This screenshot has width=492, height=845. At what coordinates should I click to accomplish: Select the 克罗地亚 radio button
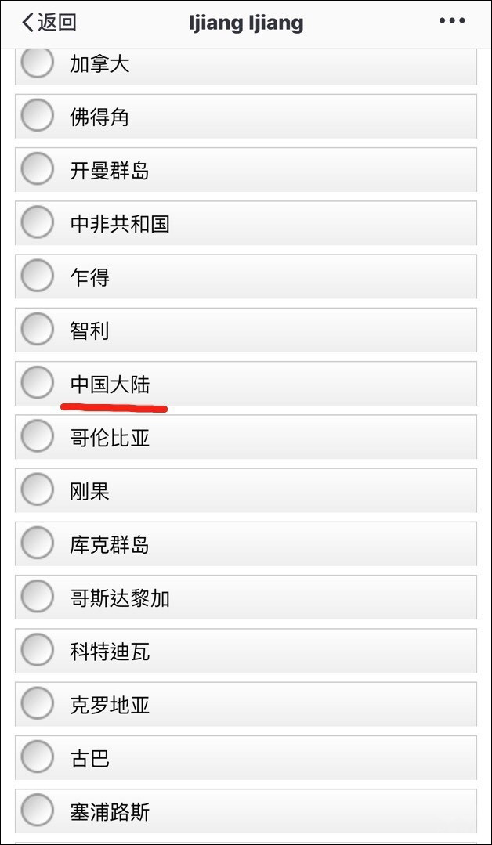tap(38, 705)
